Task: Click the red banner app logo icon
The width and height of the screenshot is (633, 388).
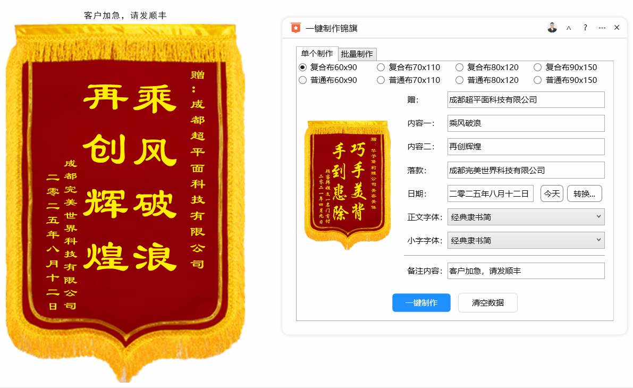Action: tap(296, 28)
